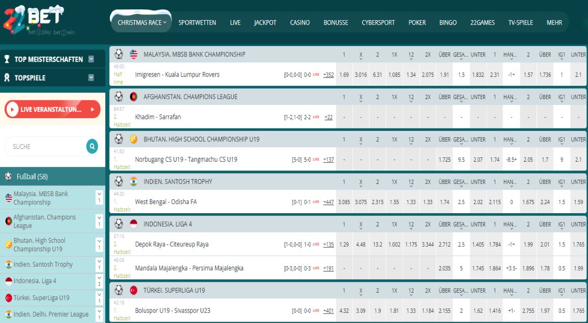588x323 pixels.
Task: Click the football icon next to Fußball (58)
Action: click(x=8, y=176)
